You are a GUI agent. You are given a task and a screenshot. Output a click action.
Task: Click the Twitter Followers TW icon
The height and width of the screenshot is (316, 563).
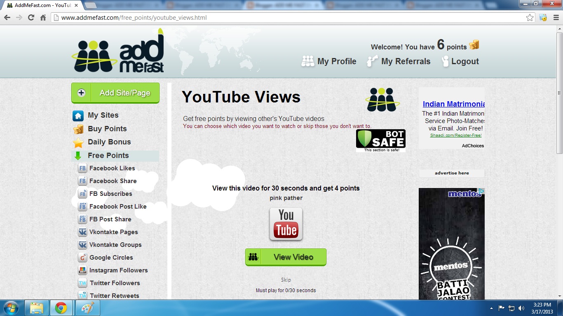82,283
